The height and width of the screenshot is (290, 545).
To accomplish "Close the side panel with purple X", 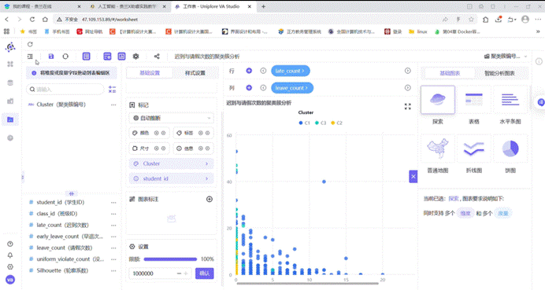I will click(x=413, y=177).
